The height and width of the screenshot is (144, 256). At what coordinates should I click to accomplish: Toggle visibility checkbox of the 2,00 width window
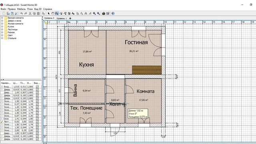[x=37, y=130]
